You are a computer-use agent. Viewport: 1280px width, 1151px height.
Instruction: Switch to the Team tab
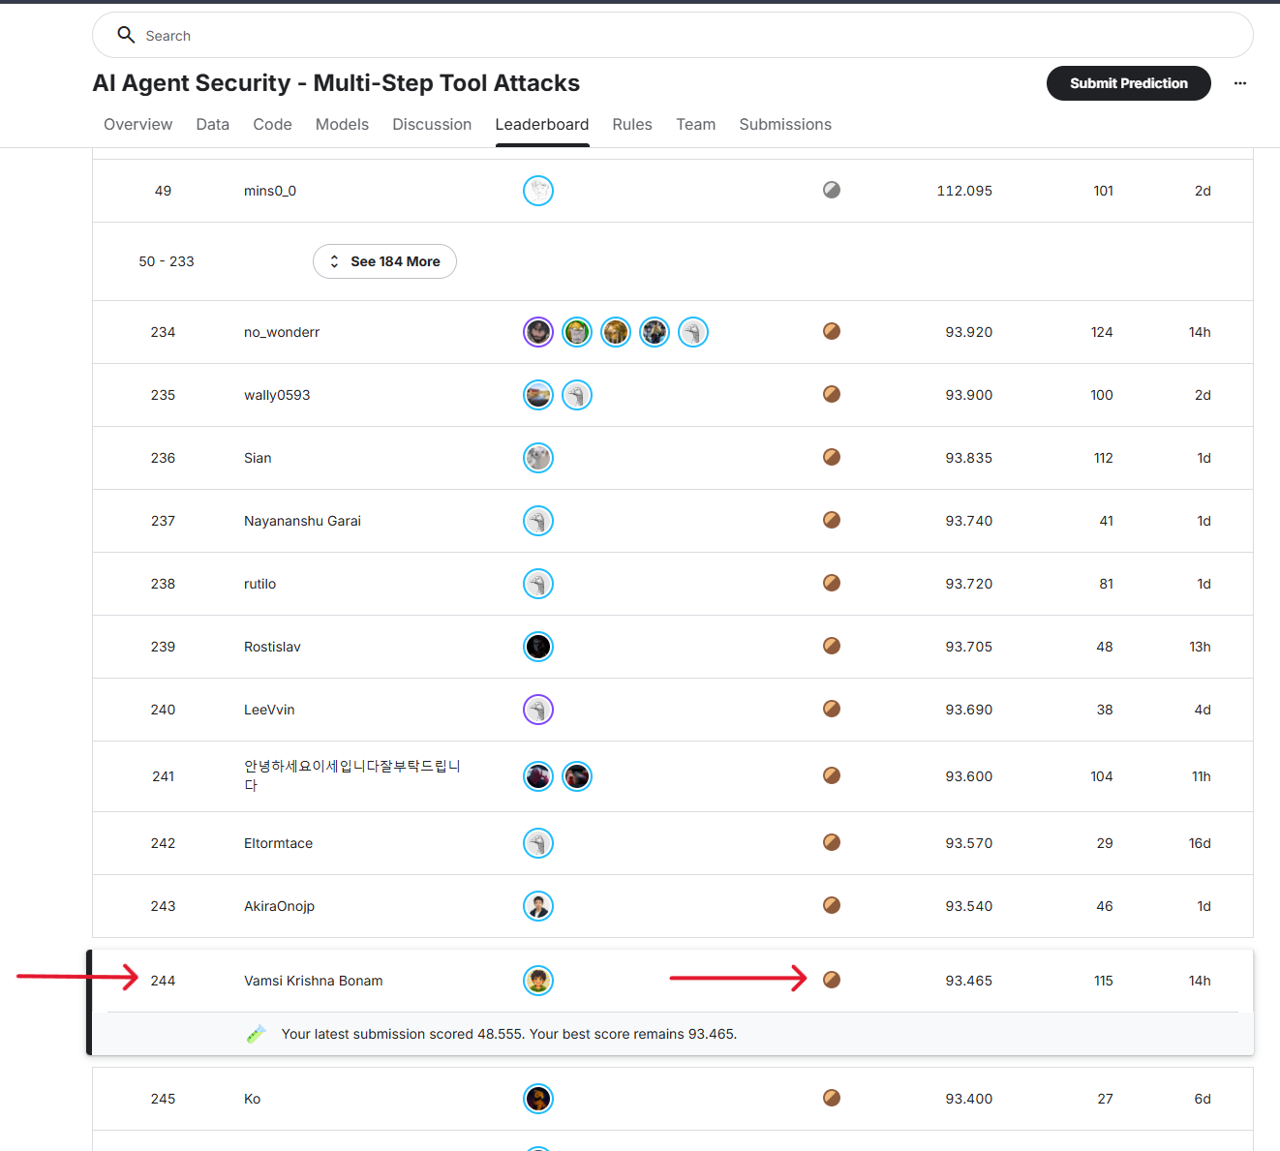(696, 124)
